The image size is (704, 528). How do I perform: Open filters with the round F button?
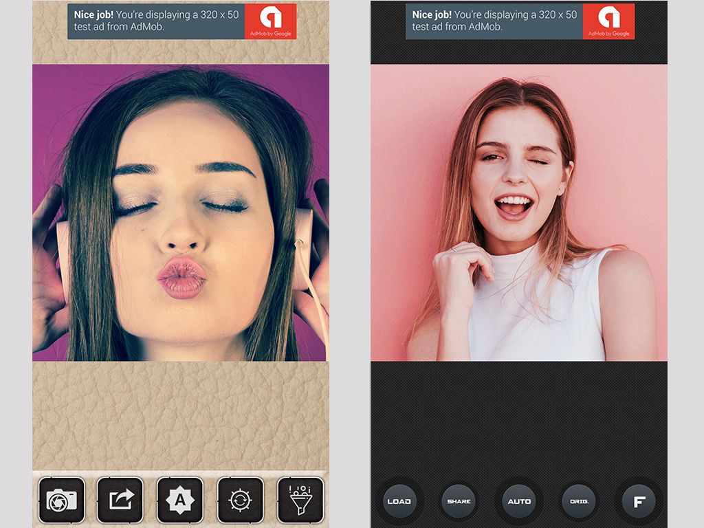point(638,501)
